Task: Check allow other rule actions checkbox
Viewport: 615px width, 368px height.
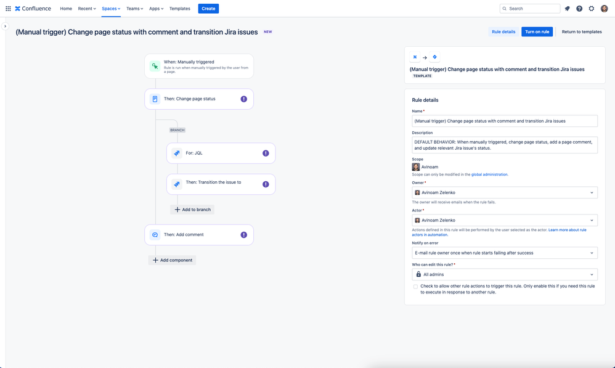Action: pyautogui.click(x=416, y=287)
